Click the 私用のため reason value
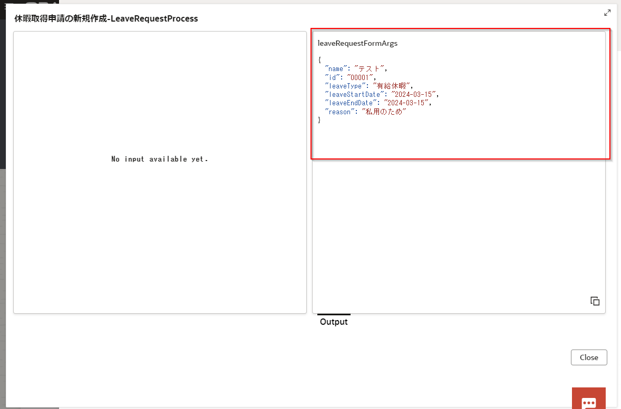This screenshot has width=621, height=409. pyautogui.click(x=383, y=112)
